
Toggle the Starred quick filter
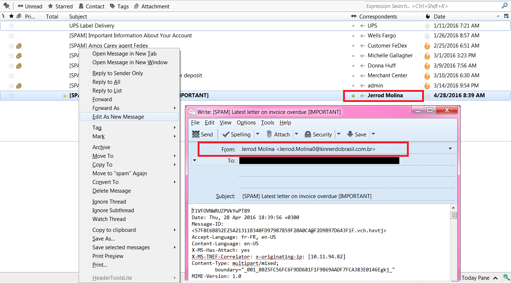pyautogui.click(x=60, y=6)
